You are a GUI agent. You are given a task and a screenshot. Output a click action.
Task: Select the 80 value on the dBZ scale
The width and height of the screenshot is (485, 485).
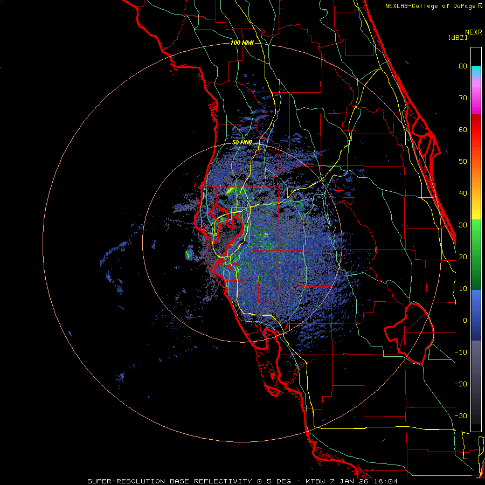pyautogui.click(x=463, y=66)
